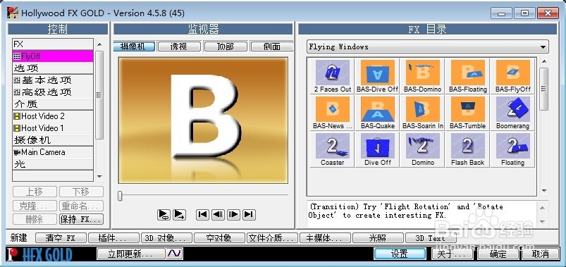Select Host Video 2 media
This screenshot has height=267, width=566.
53,116
